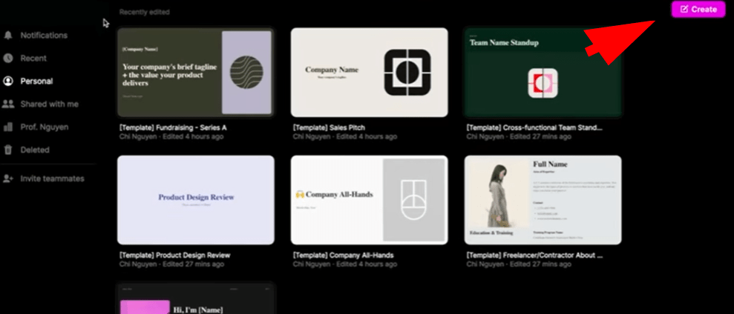This screenshot has height=314, width=734.
Task: Click "Edited 27 mins ago" under Cross-functional Team Stand
Action: pos(540,137)
